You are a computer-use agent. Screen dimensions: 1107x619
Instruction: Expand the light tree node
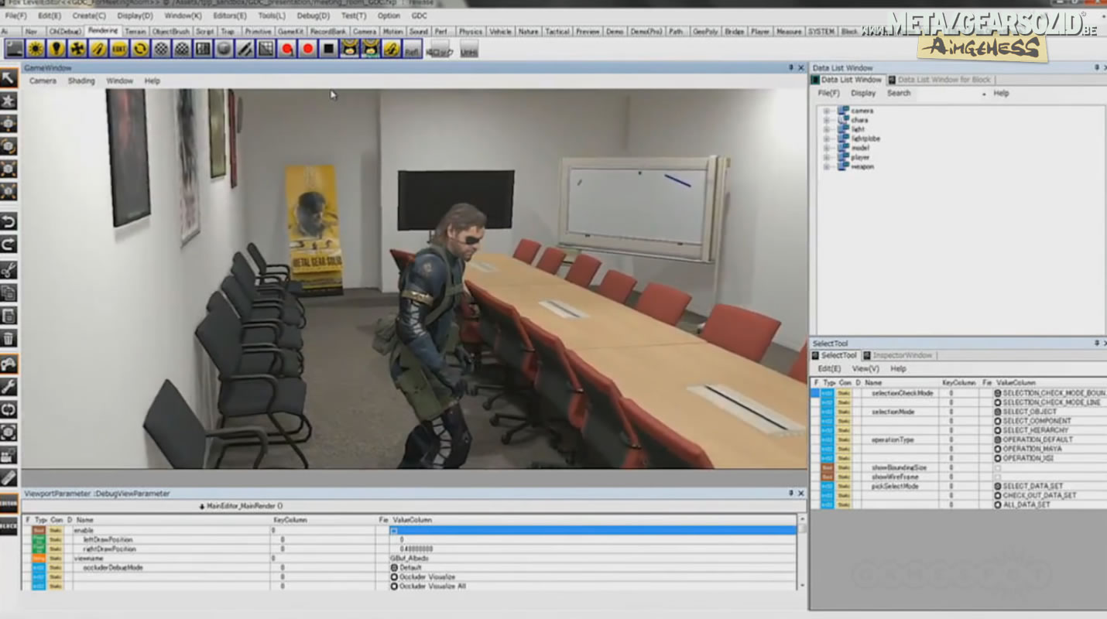point(826,129)
